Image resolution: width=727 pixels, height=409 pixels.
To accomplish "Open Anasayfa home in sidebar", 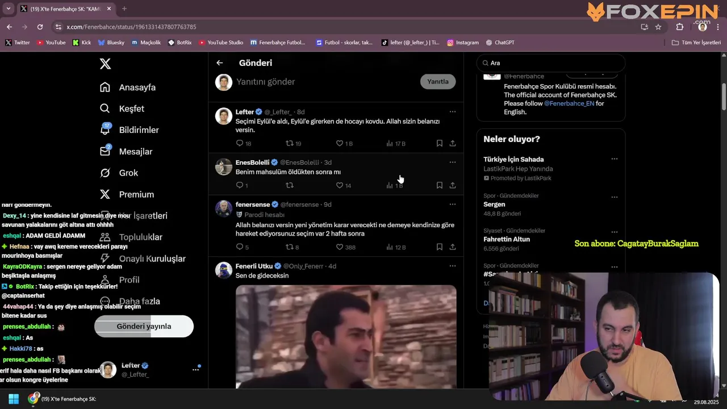I will [x=128, y=87].
